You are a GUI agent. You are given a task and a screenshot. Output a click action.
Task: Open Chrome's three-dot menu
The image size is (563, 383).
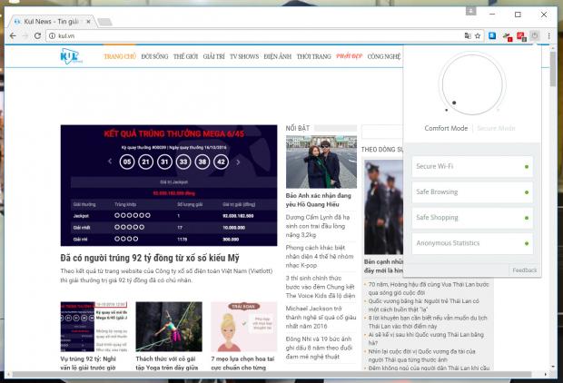click(549, 35)
